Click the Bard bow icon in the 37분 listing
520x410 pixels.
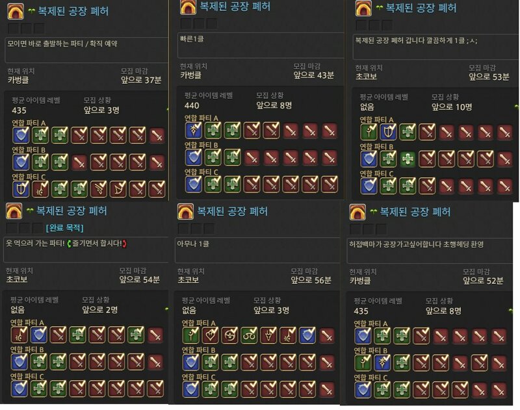(118, 189)
